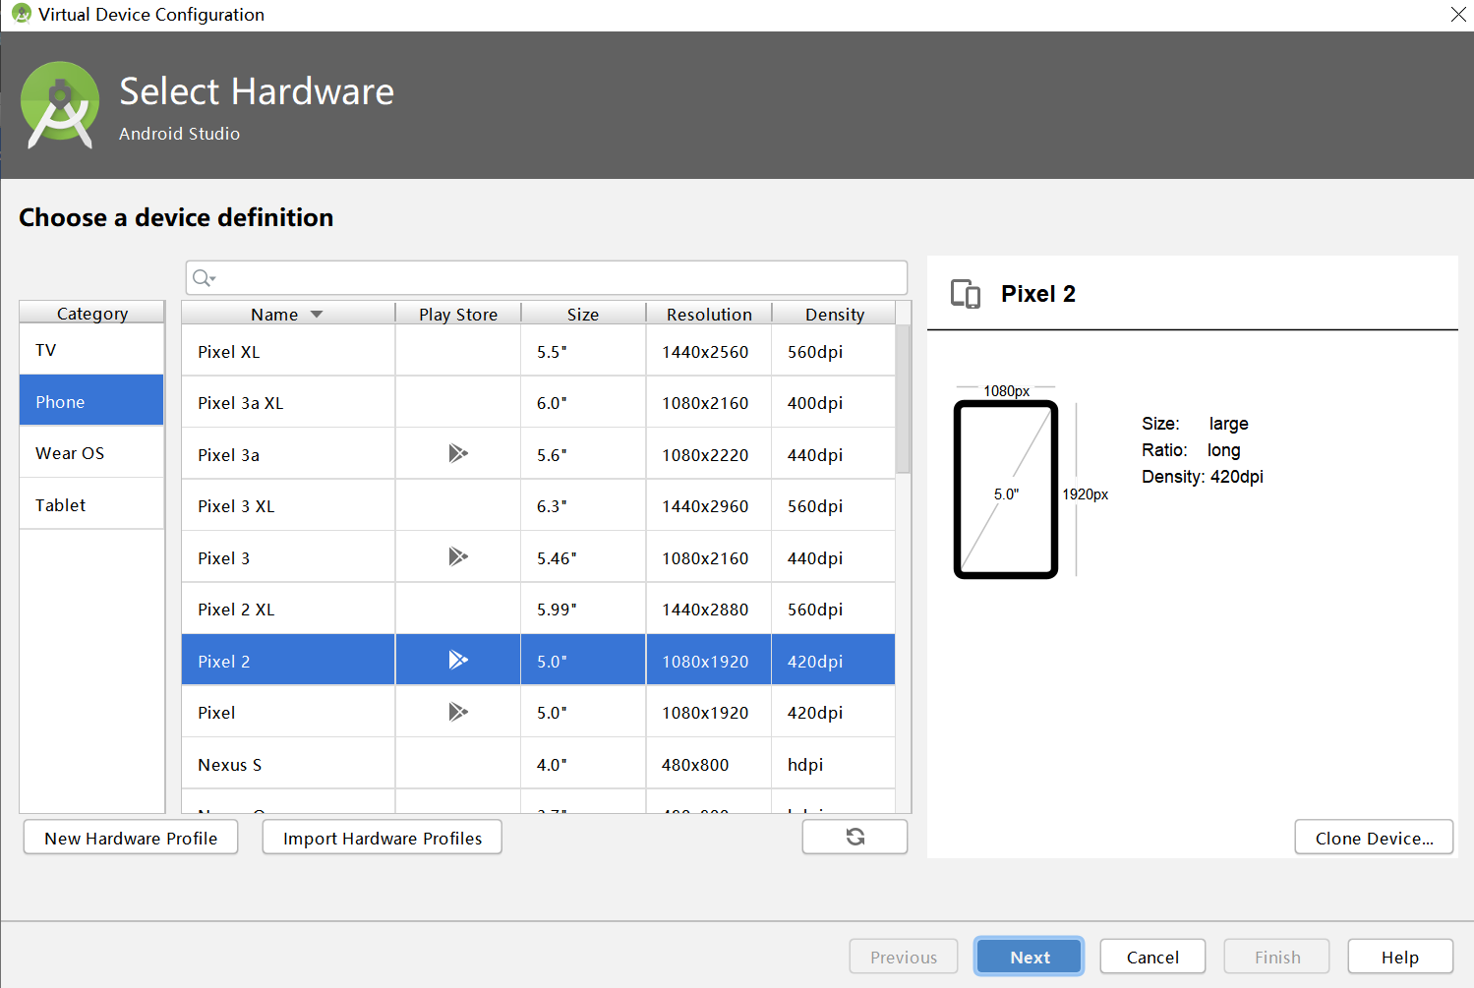Viewport: 1474px width, 988px height.
Task: Click the 5.6" size cell
Action: pyautogui.click(x=583, y=454)
